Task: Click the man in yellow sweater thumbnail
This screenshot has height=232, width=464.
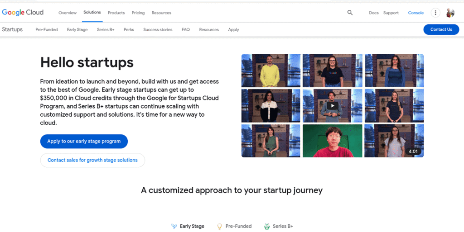Action: coord(271,71)
